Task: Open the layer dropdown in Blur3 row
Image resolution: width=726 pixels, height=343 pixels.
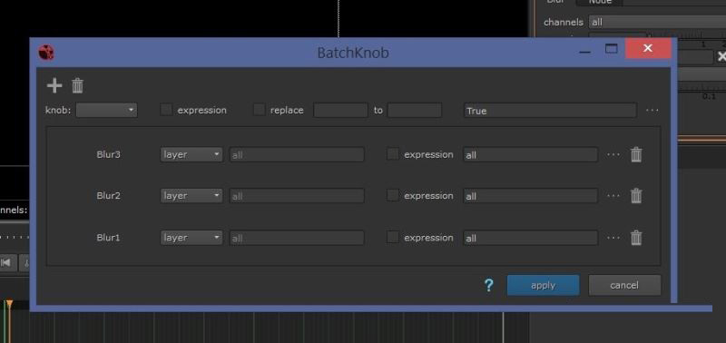Action: click(x=191, y=154)
